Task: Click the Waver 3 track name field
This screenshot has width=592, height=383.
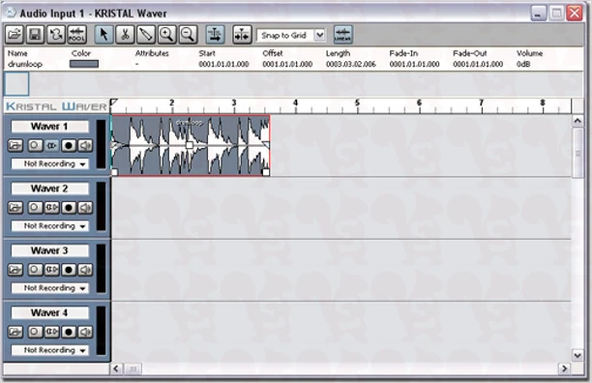Action: (x=50, y=250)
